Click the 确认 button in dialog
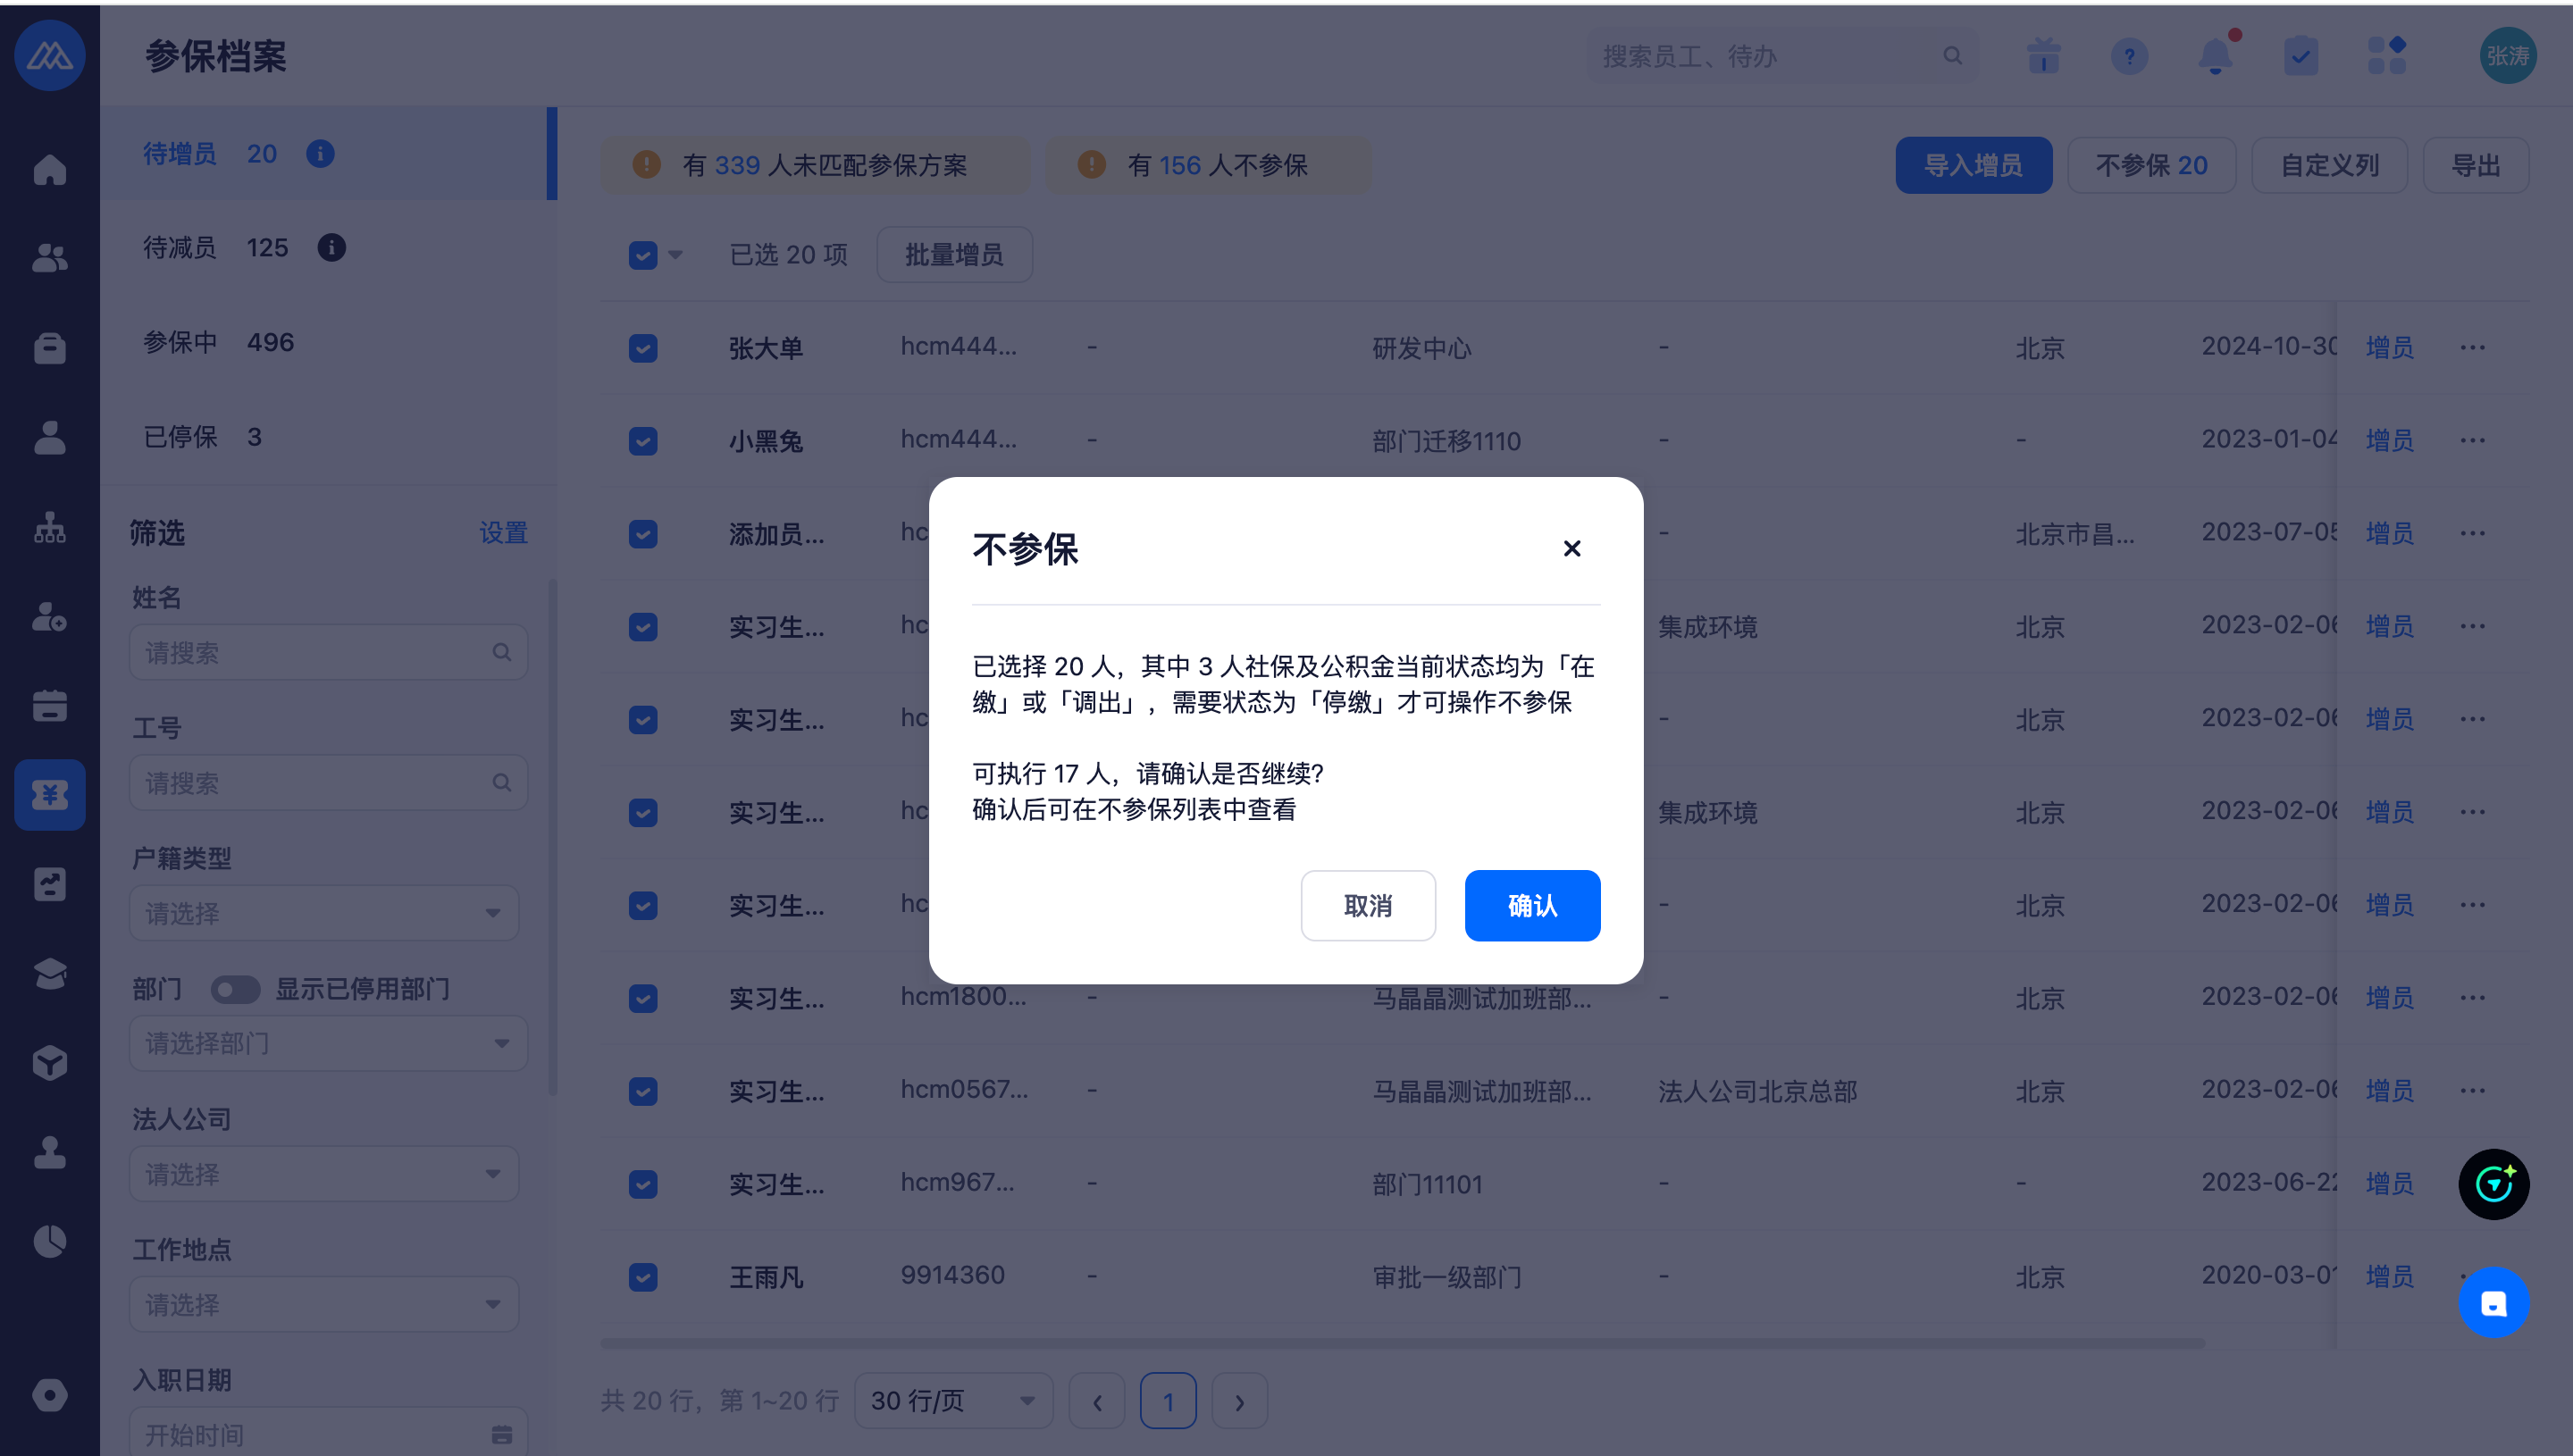2573x1456 pixels. coord(1531,905)
